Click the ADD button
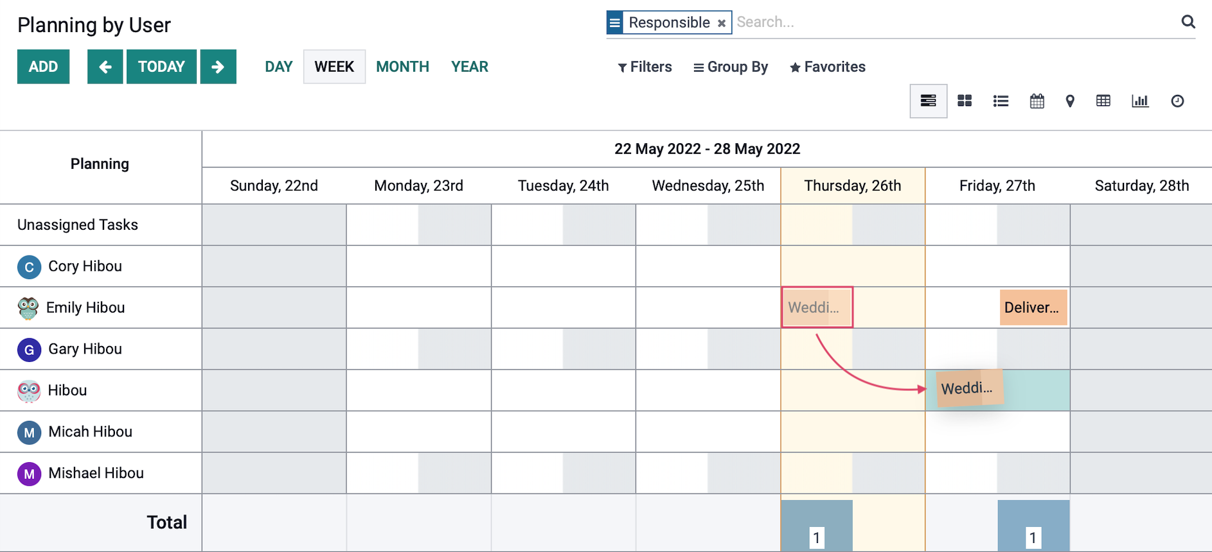Screen dimensions: 1212x552 click(43, 67)
